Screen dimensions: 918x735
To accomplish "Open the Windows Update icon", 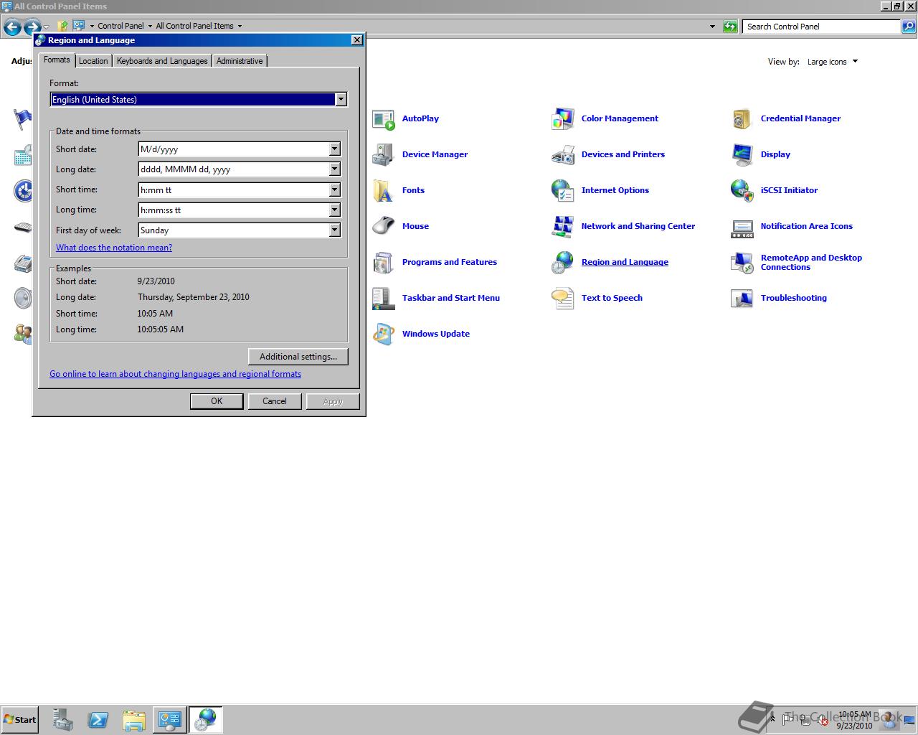I will pos(384,334).
